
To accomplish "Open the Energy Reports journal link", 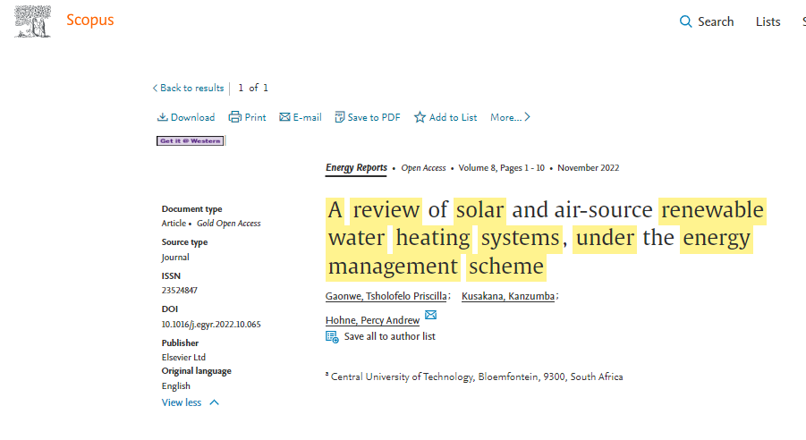I will (356, 167).
